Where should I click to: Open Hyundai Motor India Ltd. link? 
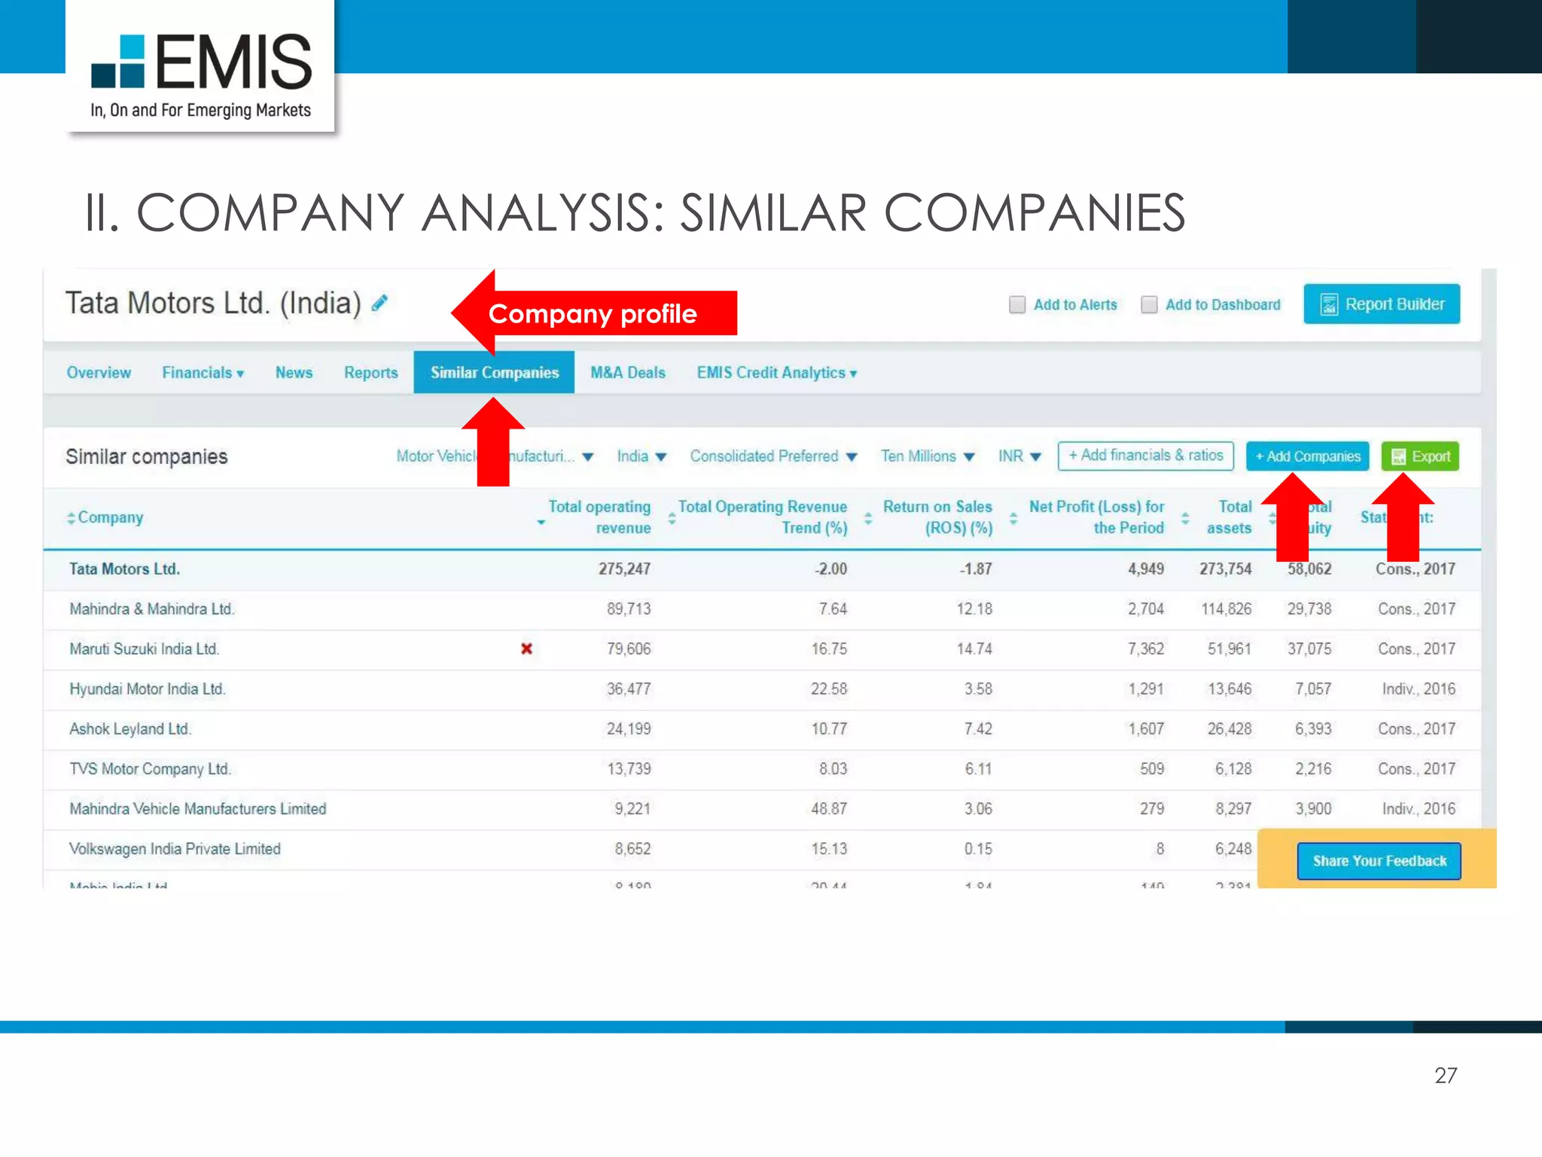point(148,688)
